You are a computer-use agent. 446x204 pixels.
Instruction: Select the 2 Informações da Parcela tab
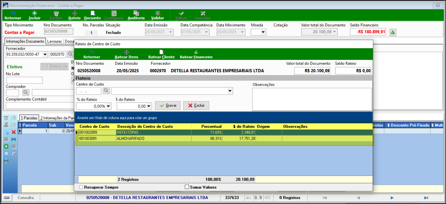click(57, 118)
